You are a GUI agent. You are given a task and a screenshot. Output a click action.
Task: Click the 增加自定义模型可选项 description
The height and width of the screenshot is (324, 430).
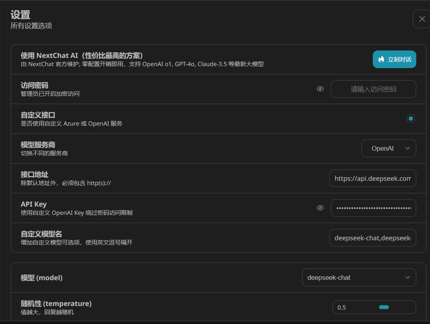click(x=76, y=243)
